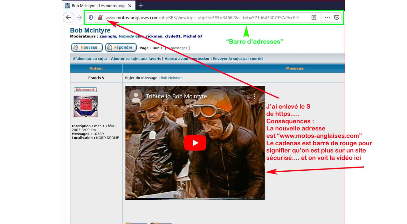Viewport: 407px width, 224px height.
Task: Open moderator rickman profile link
Action: [x=154, y=36]
